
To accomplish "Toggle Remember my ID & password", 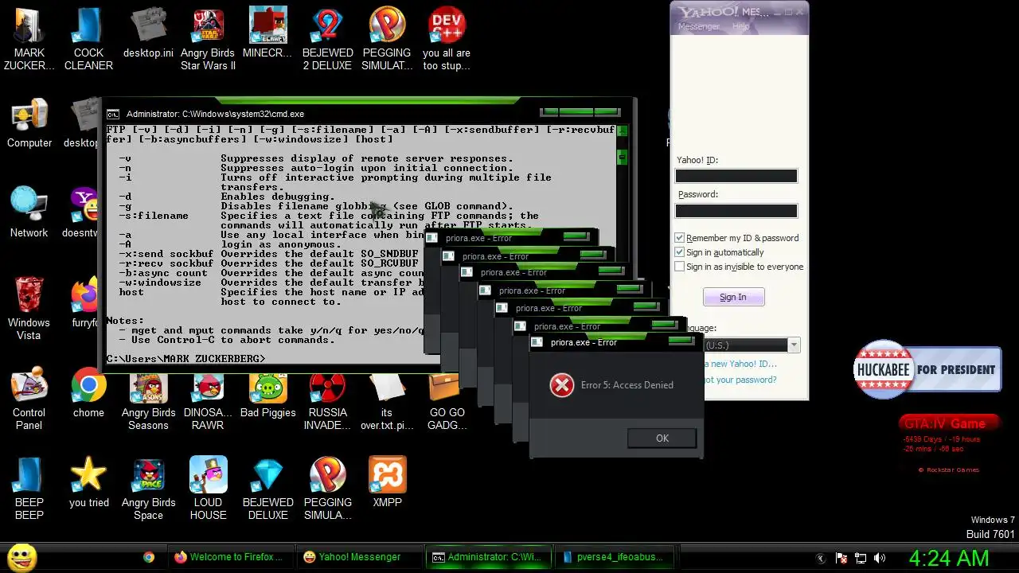I will [679, 238].
